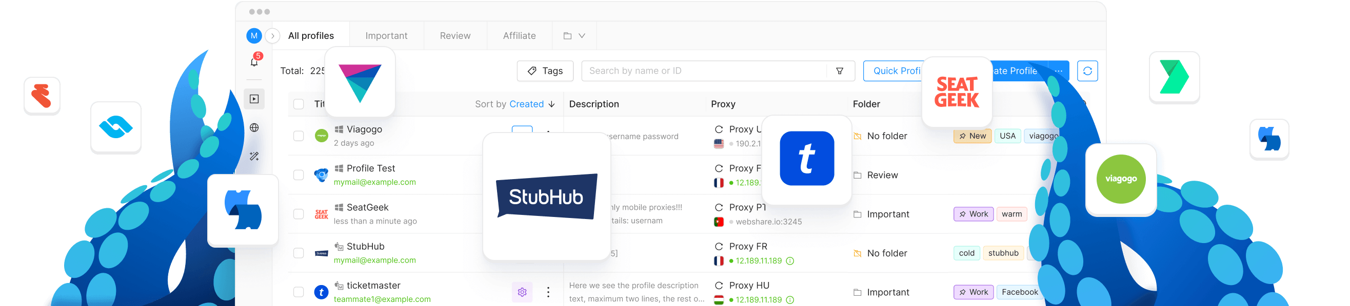Open the filter funnel in search box

(840, 71)
